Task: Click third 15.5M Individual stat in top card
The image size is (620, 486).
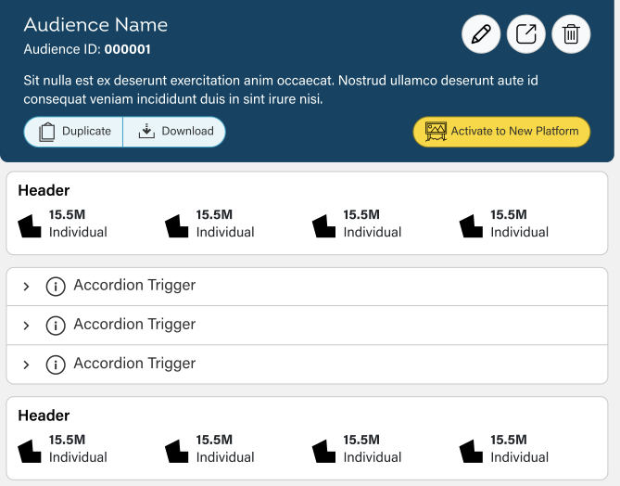Action: 372,224
